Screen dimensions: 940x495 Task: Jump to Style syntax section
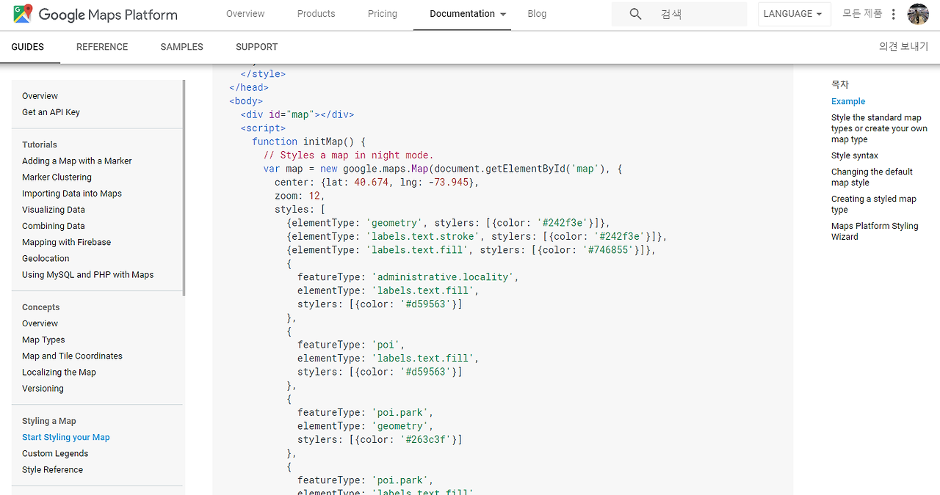[x=855, y=155]
